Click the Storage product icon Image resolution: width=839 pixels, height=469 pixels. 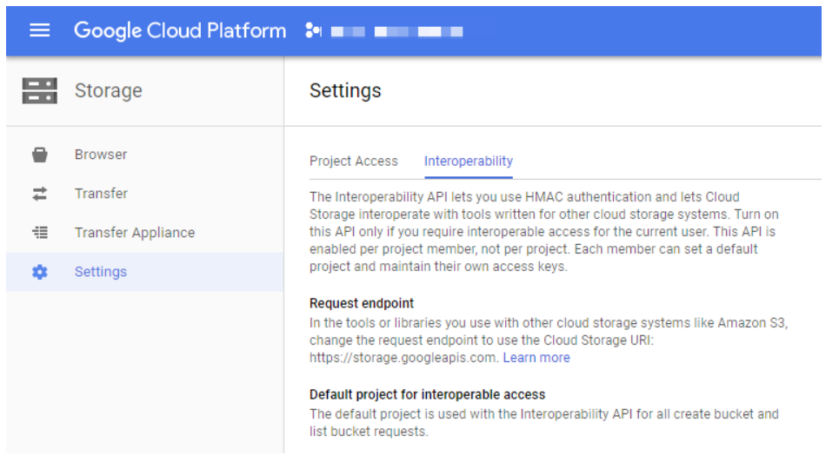pyautogui.click(x=39, y=90)
